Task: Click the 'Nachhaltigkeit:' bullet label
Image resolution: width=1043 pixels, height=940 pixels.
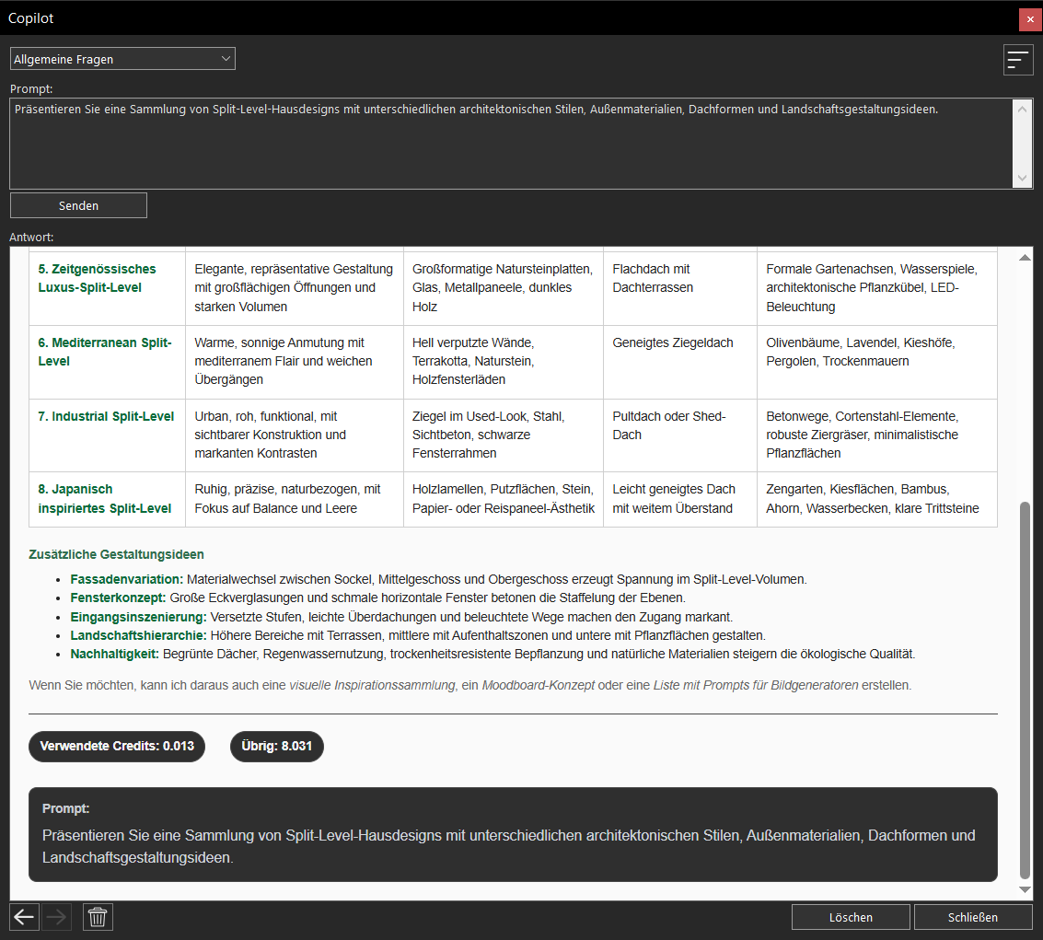Action: click(114, 655)
